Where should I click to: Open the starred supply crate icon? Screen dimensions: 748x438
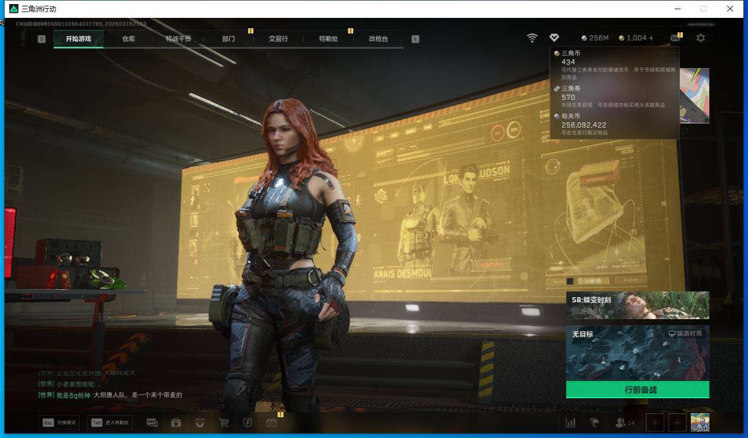click(176, 423)
